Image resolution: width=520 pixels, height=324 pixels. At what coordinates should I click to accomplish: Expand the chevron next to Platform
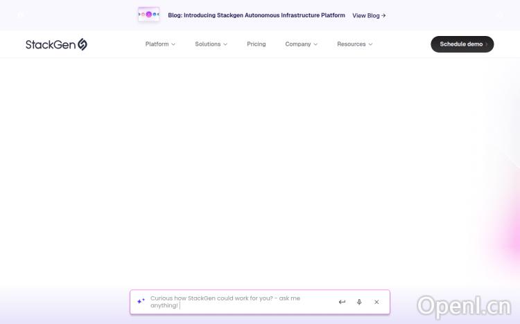click(173, 44)
